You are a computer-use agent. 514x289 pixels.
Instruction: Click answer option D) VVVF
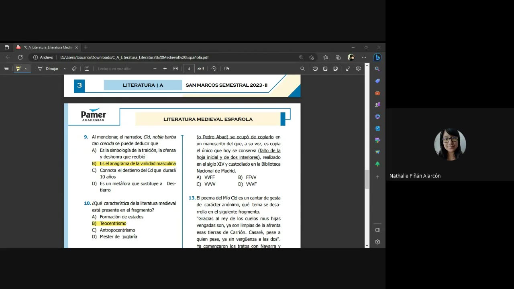point(247,184)
